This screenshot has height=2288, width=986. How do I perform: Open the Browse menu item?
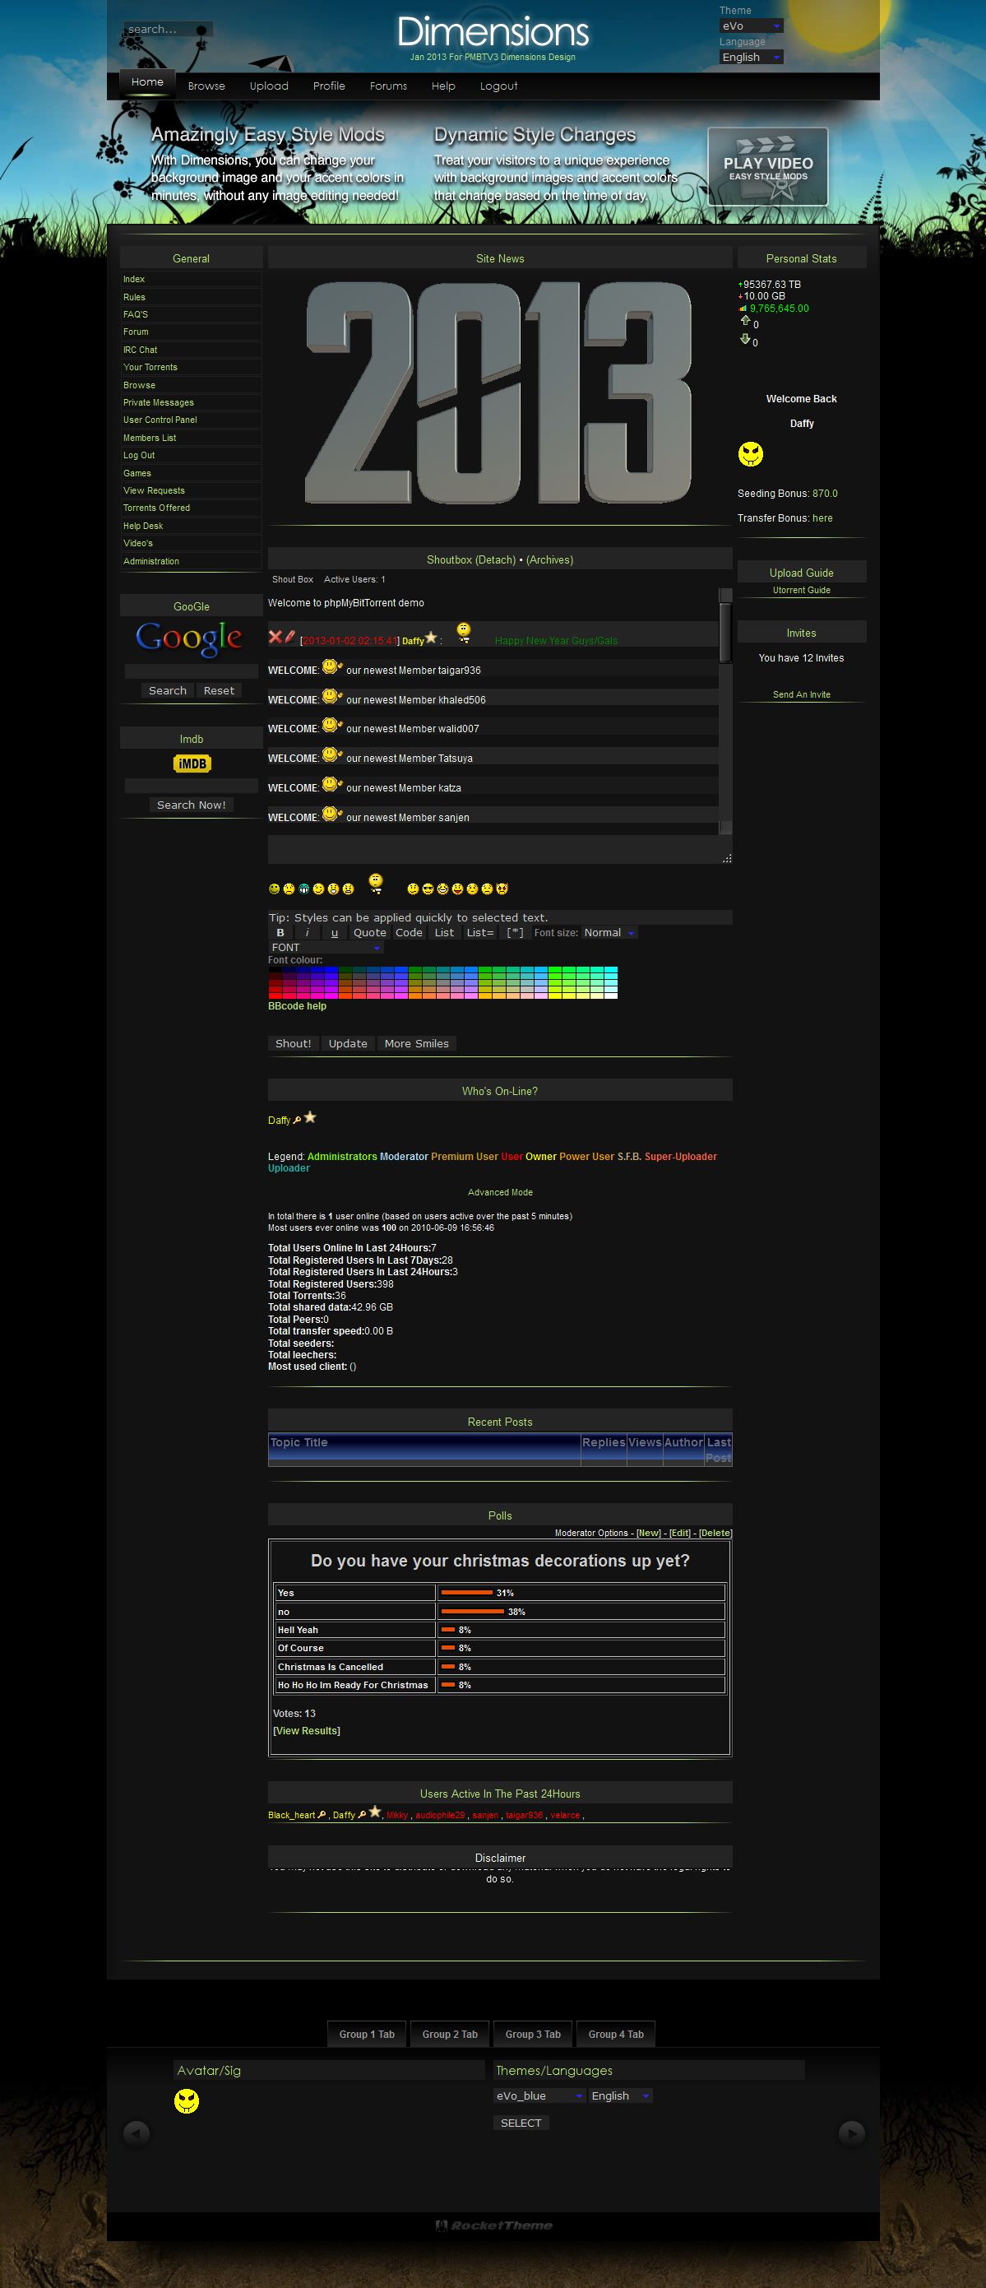[206, 86]
